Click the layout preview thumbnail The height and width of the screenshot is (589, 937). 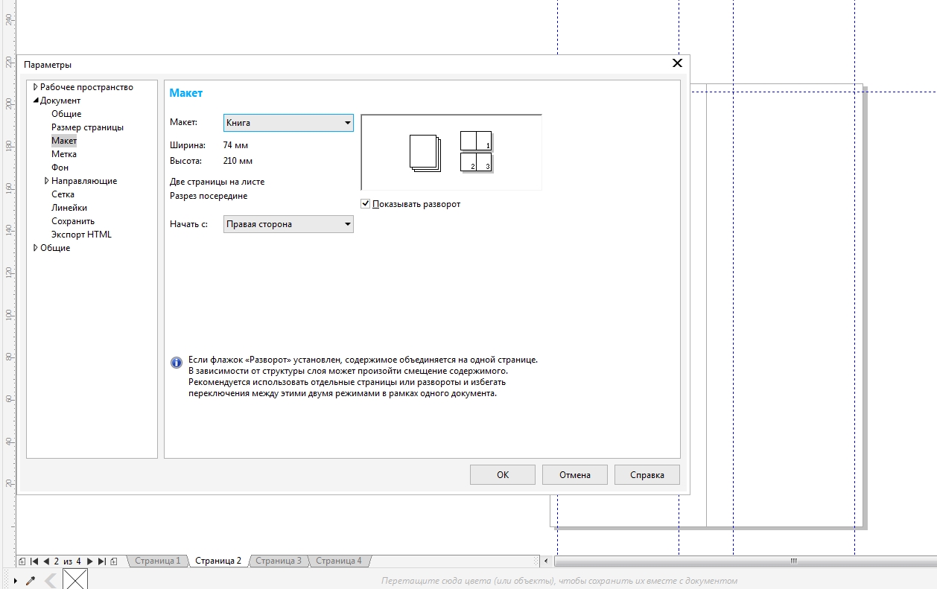pos(451,153)
